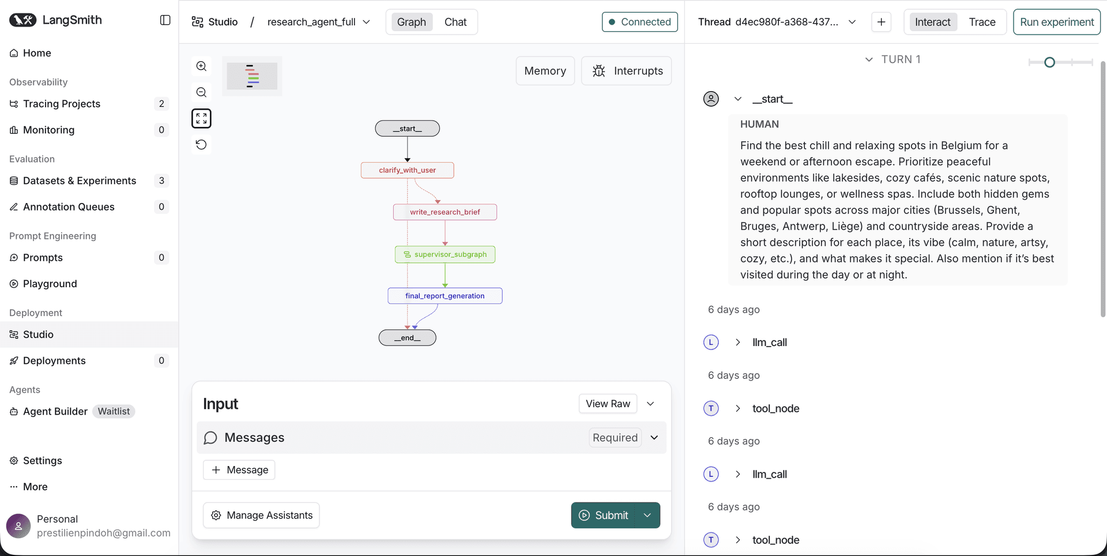The width and height of the screenshot is (1107, 556).
Task: Click the graph minimap thumbnail
Action: (252, 76)
